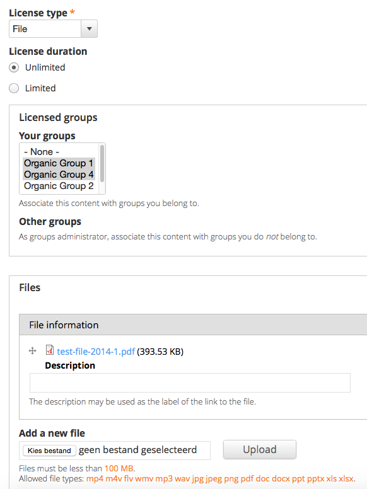Click the Other groups heading
Viewport: 367px width, 489px height.
pos(50,221)
